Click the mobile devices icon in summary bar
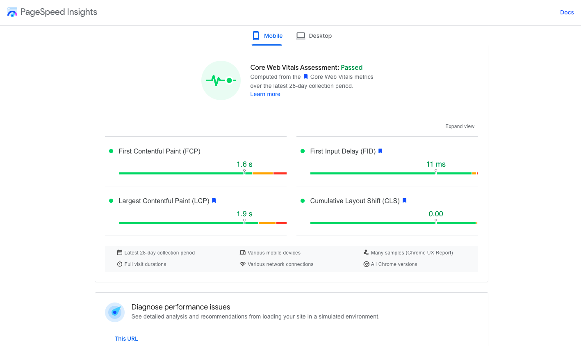Image resolution: width=581 pixels, height=346 pixels. 242,252
